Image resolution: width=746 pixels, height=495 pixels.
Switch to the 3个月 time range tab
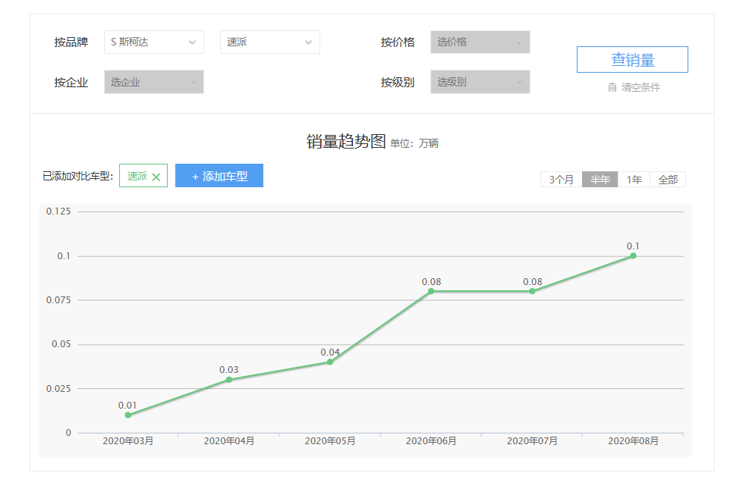(x=561, y=179)
